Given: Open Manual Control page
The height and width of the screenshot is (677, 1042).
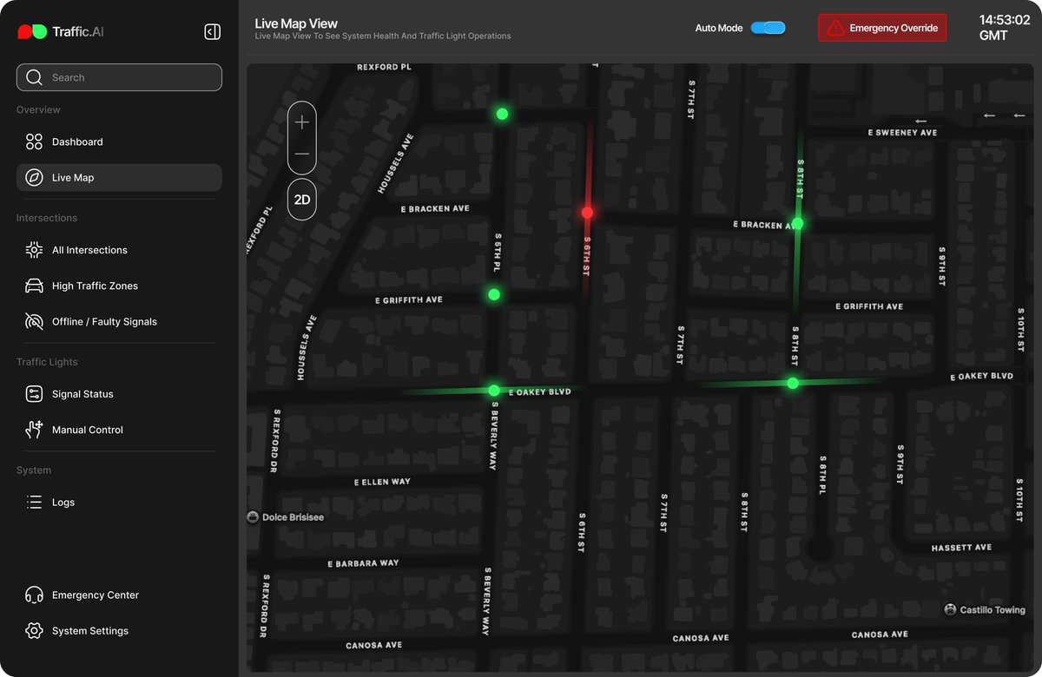Looking at the screenshot, I should pos(119,430).
